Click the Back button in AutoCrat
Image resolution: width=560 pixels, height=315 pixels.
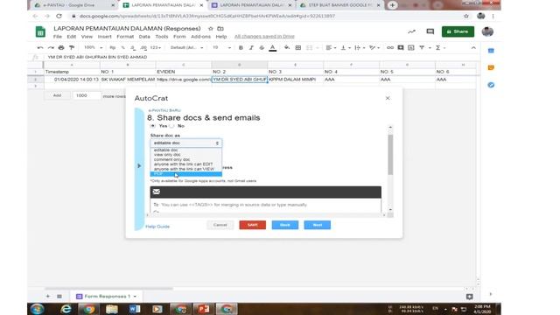point(285,225)
